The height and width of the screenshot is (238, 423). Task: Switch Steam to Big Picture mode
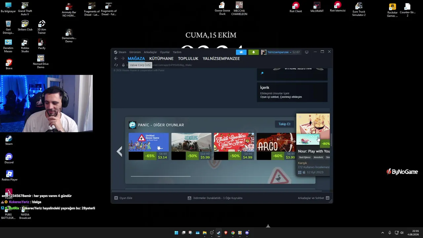[307, 52]
